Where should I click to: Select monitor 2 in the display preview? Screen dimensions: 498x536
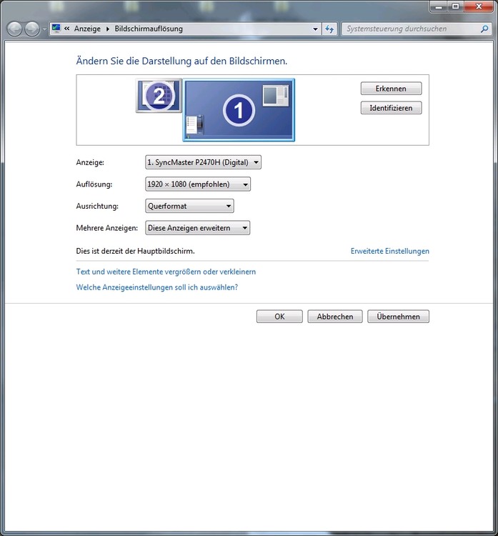coord(159,96)
